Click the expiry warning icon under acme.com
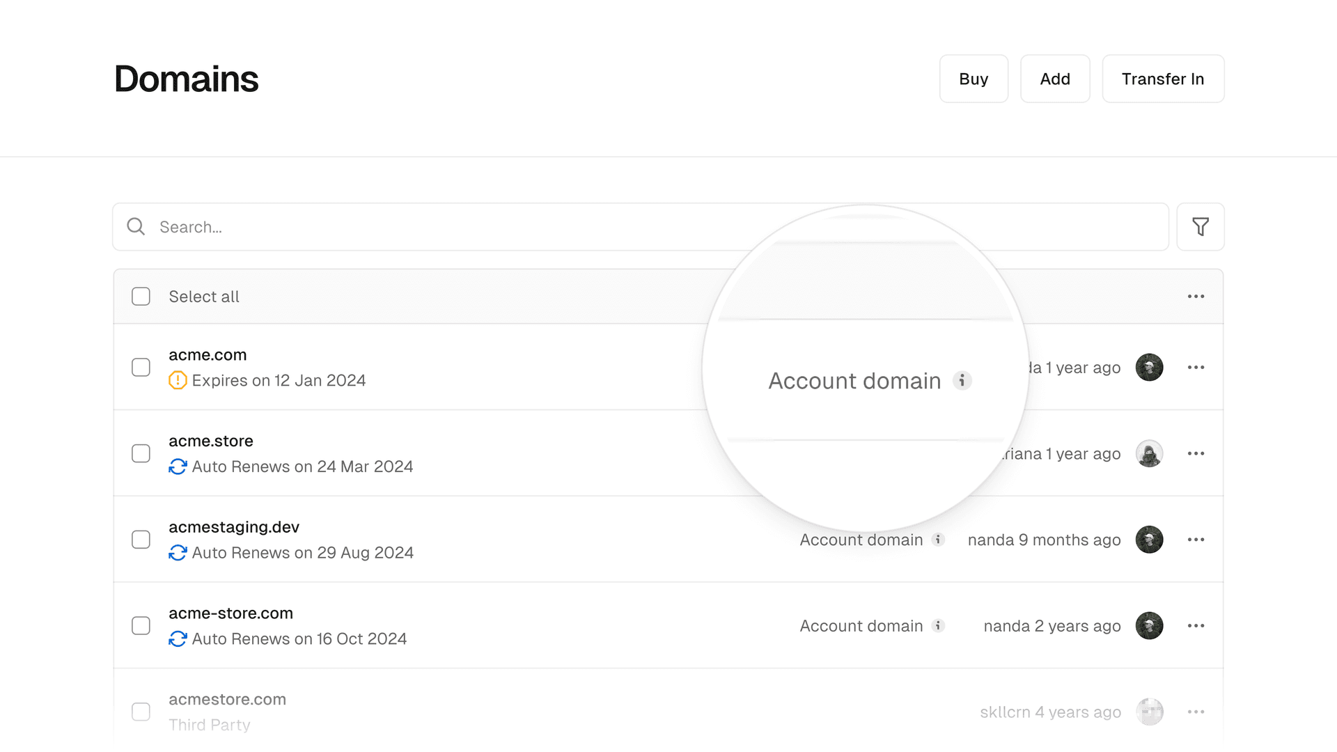The image size is (1337, 752). 178,380
